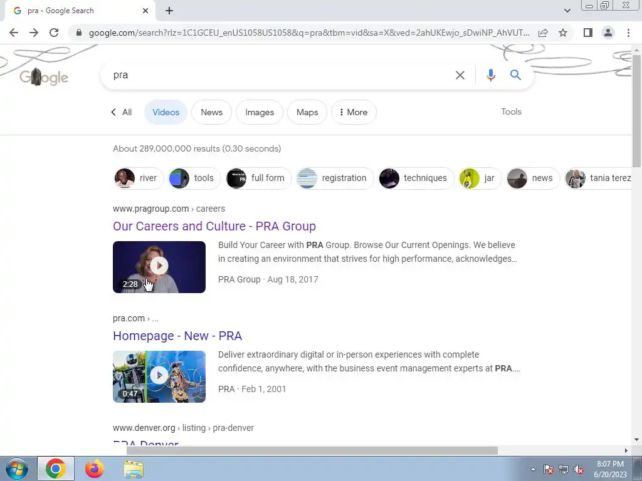Select the 'techniques' suggestion chip
Screen dimensions: 642x481
pos(416,178)
